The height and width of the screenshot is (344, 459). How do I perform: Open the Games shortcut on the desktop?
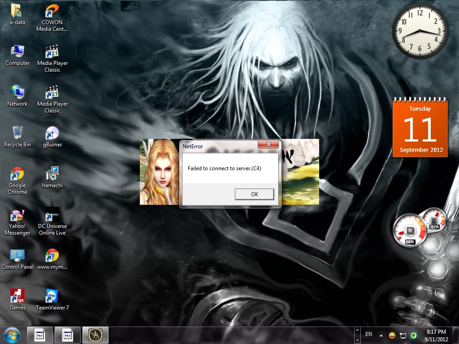pyautogui.click(x=17, y=297)
